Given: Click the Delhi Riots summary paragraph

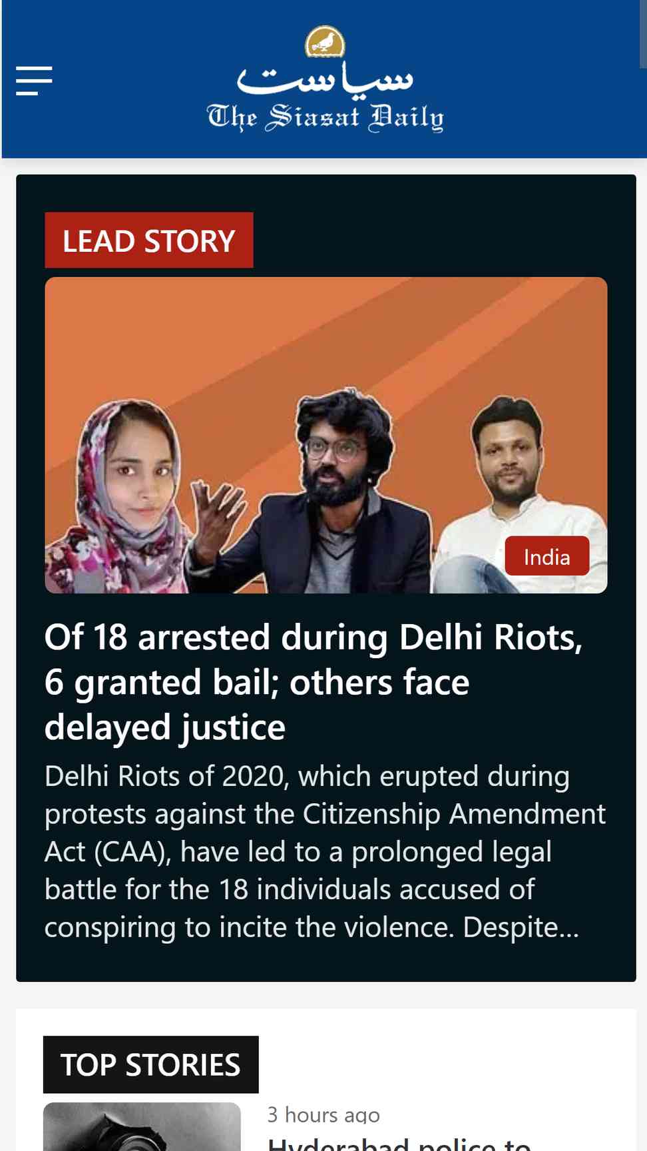Looking at the screenshot, I should click(x=325, y=852).
